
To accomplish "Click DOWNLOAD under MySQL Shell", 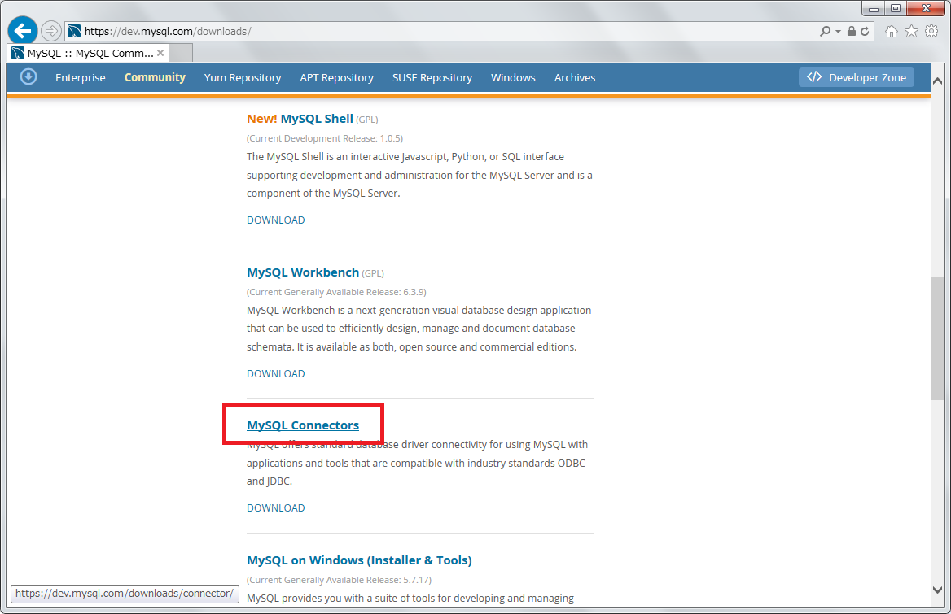I will click(275, 220).
